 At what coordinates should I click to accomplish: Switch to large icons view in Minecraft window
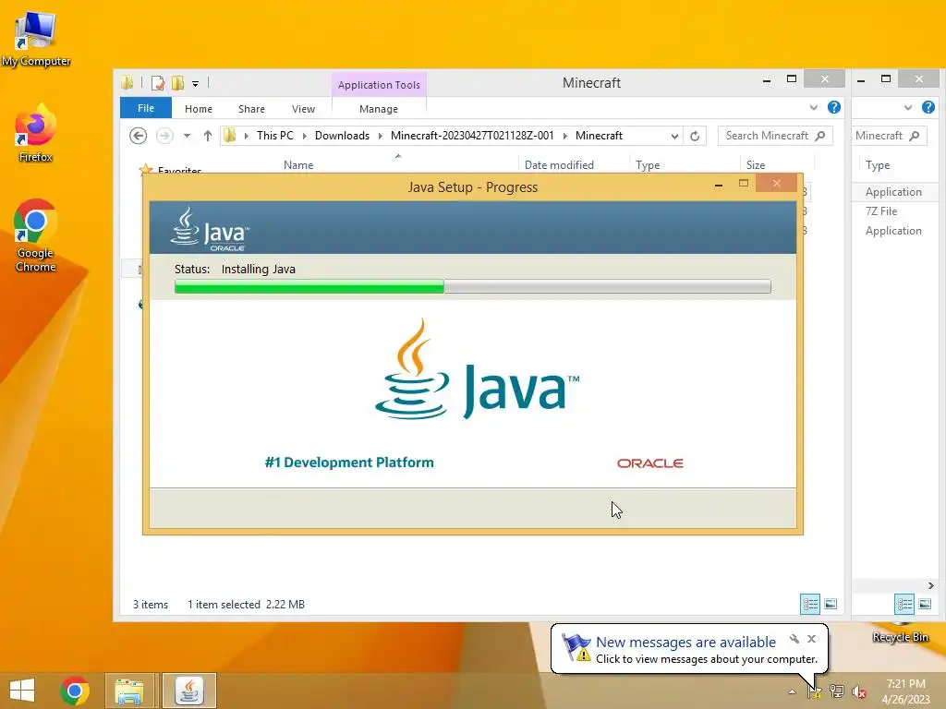831,604
